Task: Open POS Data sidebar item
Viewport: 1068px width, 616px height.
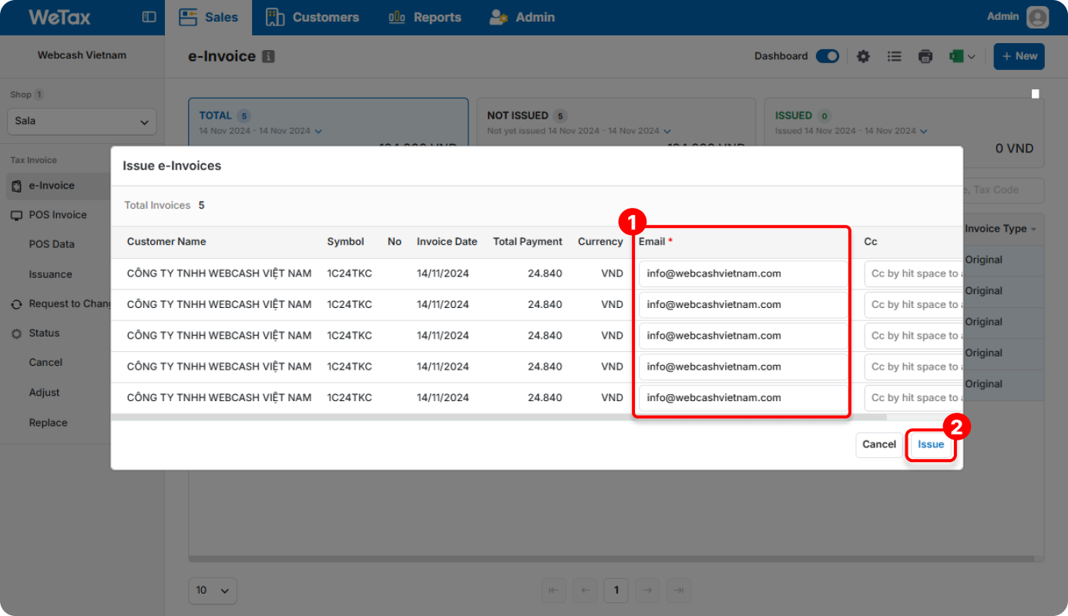Action: [x=52, y=244]
